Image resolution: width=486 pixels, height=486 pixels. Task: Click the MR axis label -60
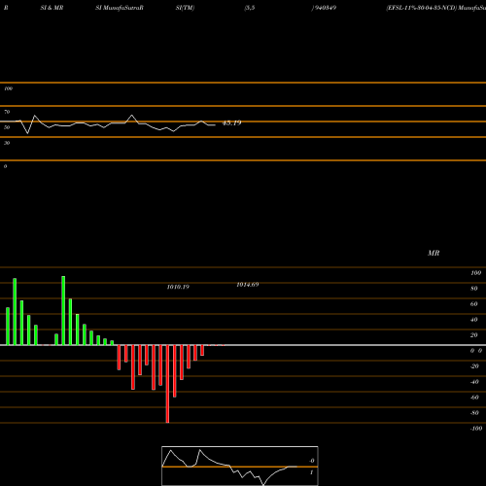tap(474, 398)
